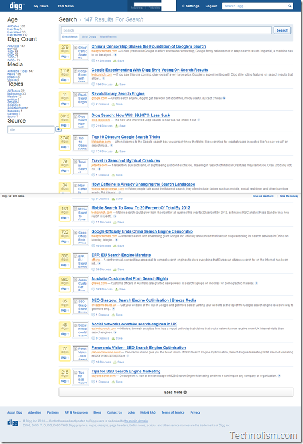303x444 pixels.
Task: Expand the EFF: EU Search story description
Action: [x=99, y=264]
